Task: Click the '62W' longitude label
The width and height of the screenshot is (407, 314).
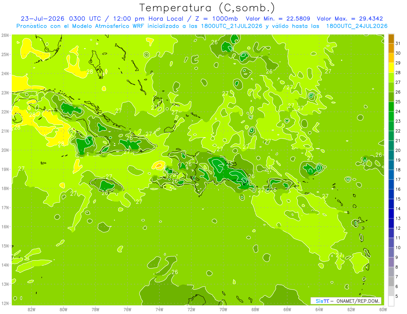Action: click(351, 309)
